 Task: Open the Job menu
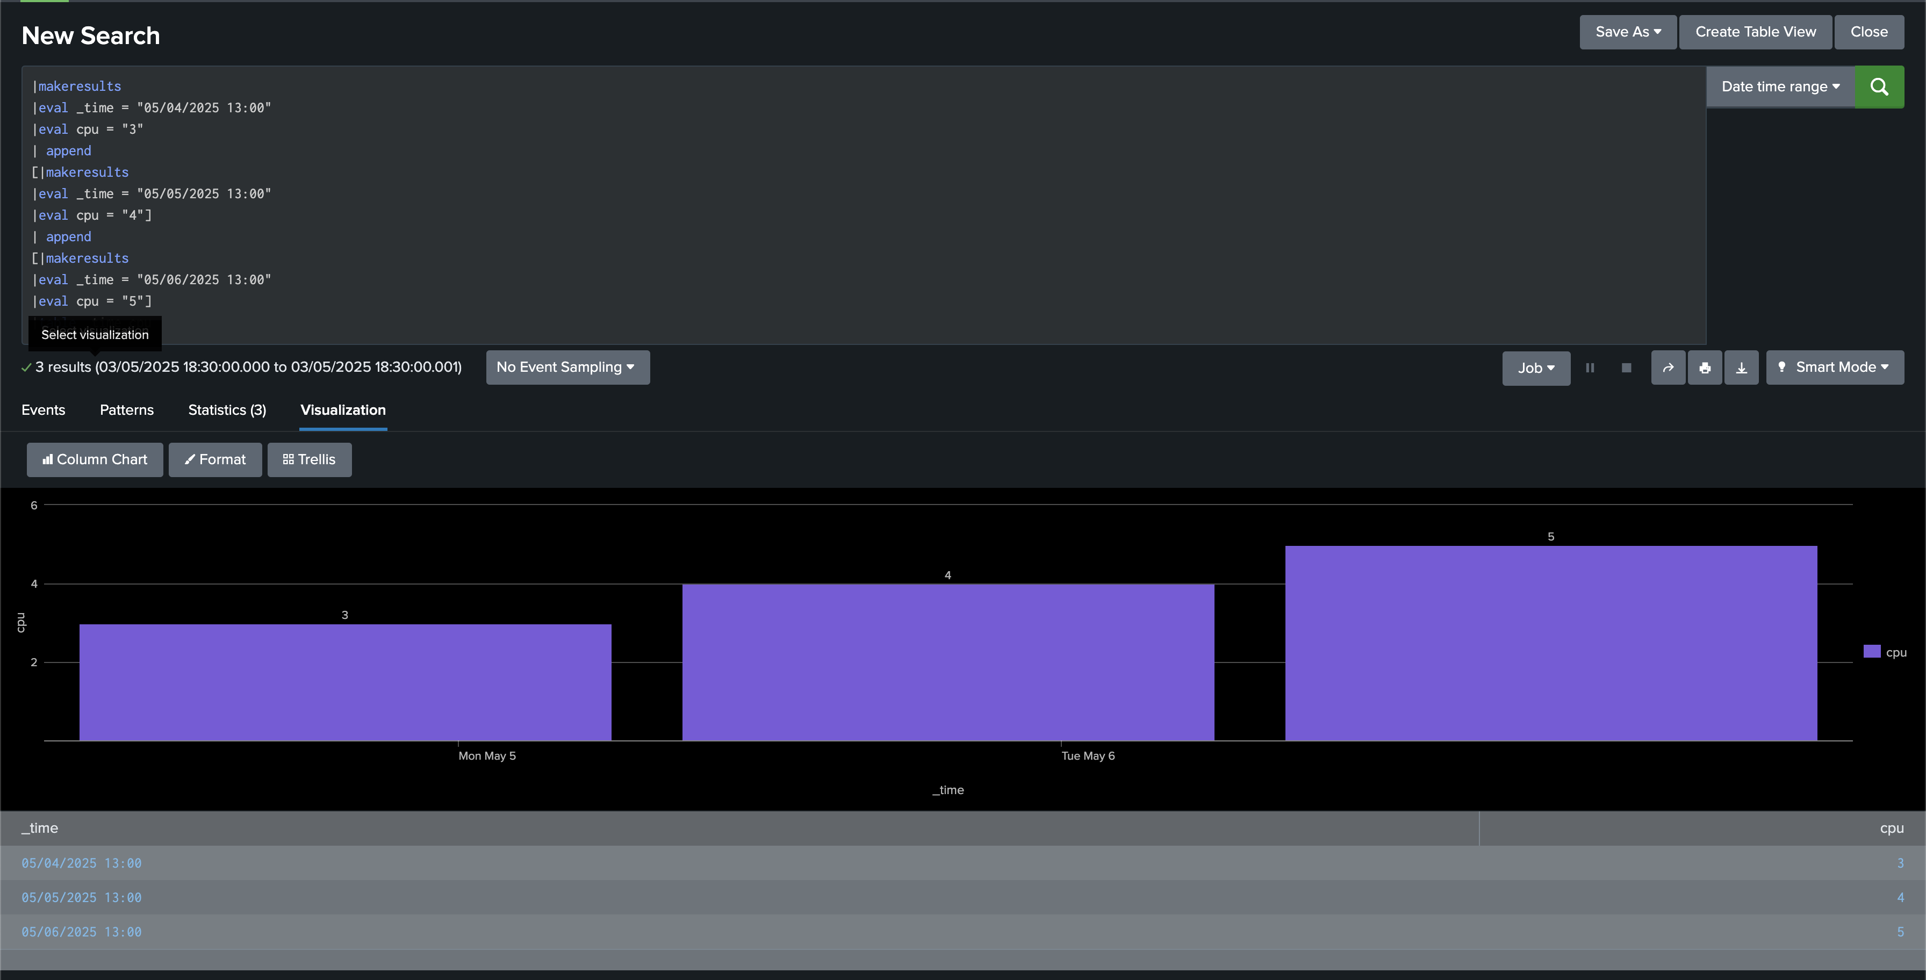coord(1535,368)
